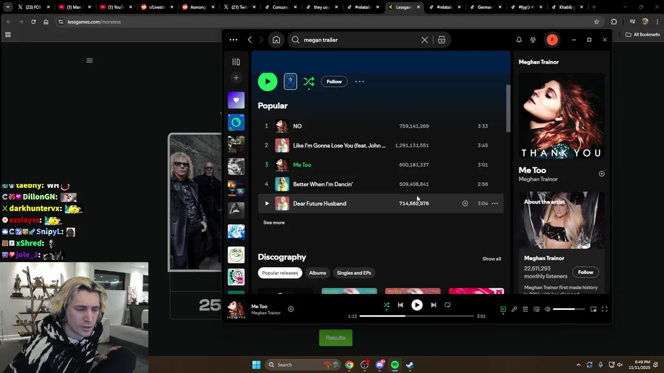Select the Popular releases filter
Screen dimensions: 664x373
coord(280,273)
